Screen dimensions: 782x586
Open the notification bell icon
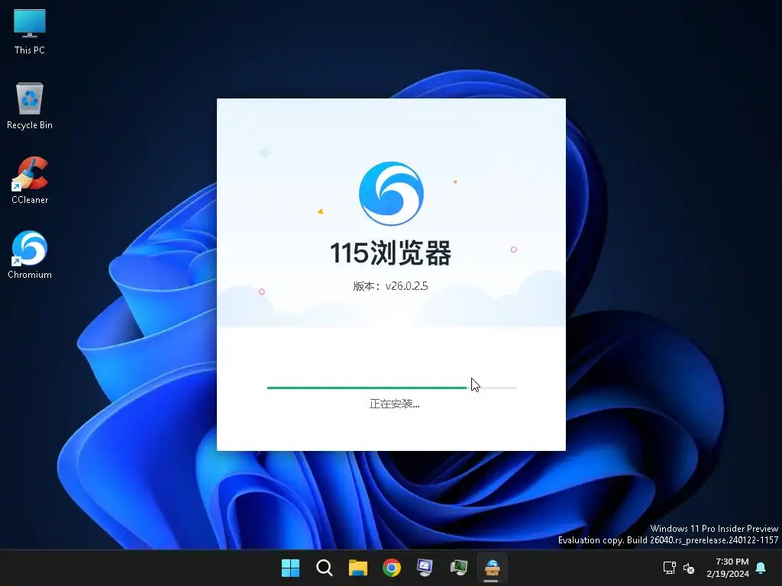761,568
